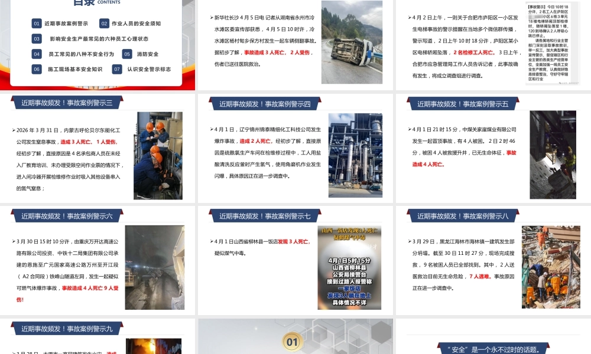
Task: Click red text 发现3人死亡
Action: click(294, 241)
